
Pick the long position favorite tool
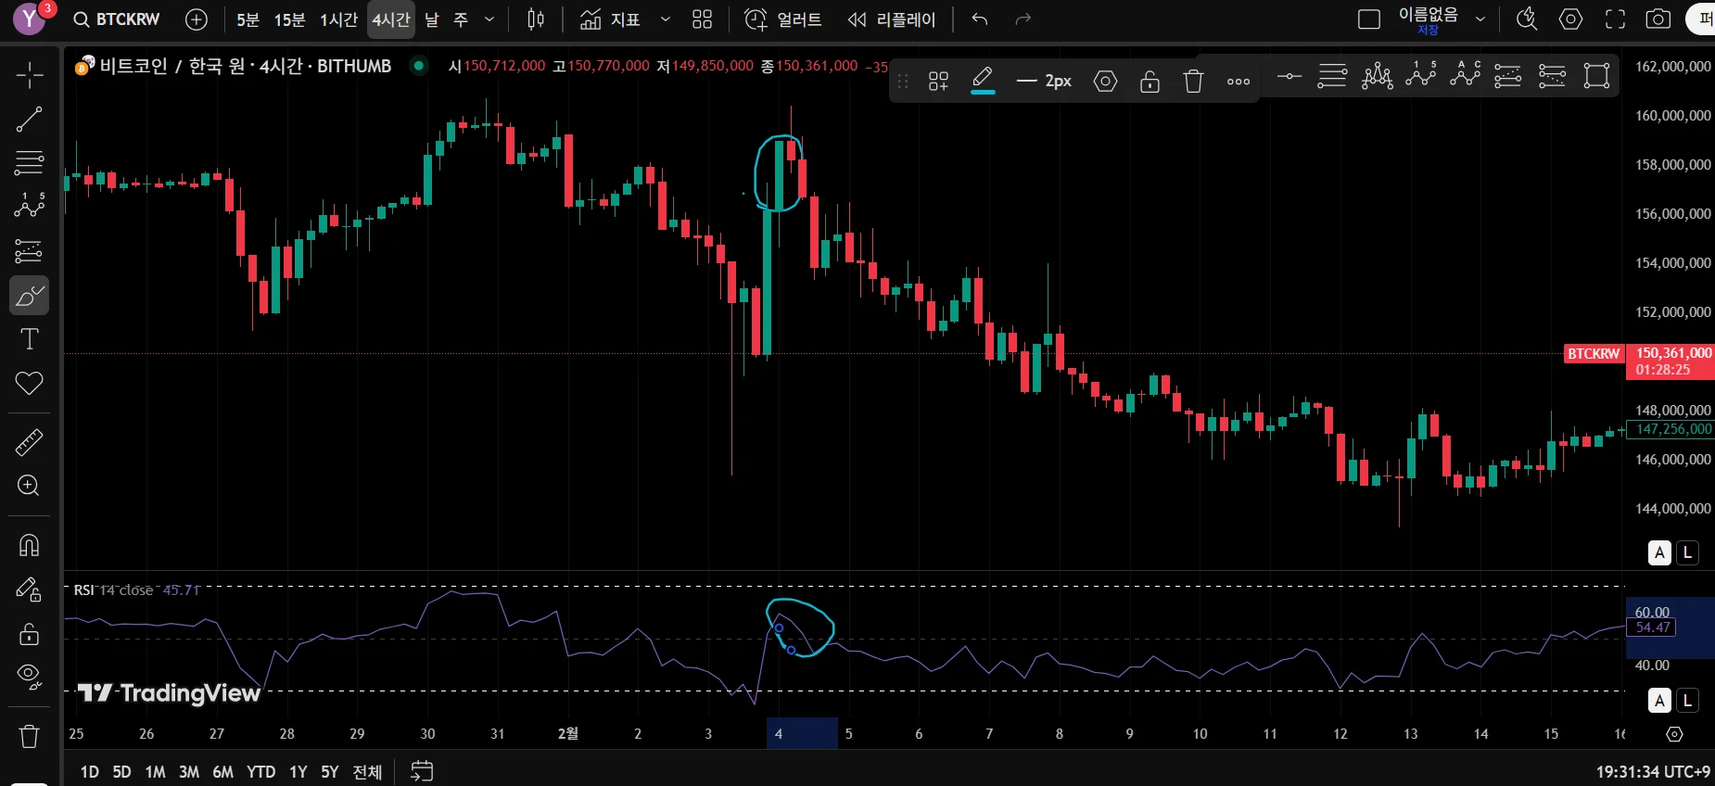pos(1508,76)
